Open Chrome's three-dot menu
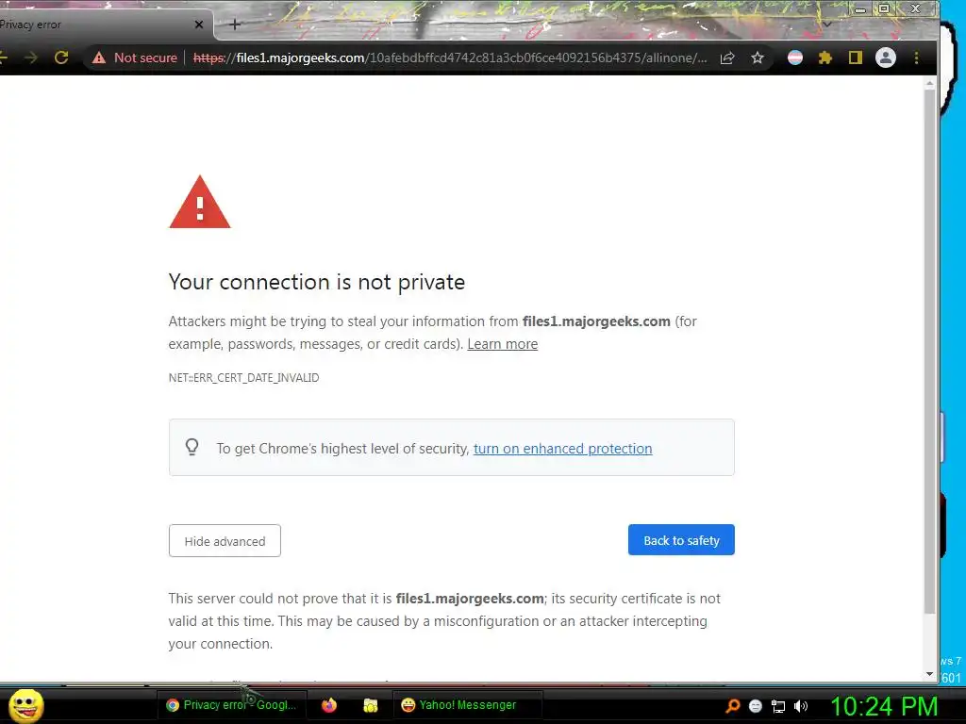966x724 pixels. (x=916, y=58)
